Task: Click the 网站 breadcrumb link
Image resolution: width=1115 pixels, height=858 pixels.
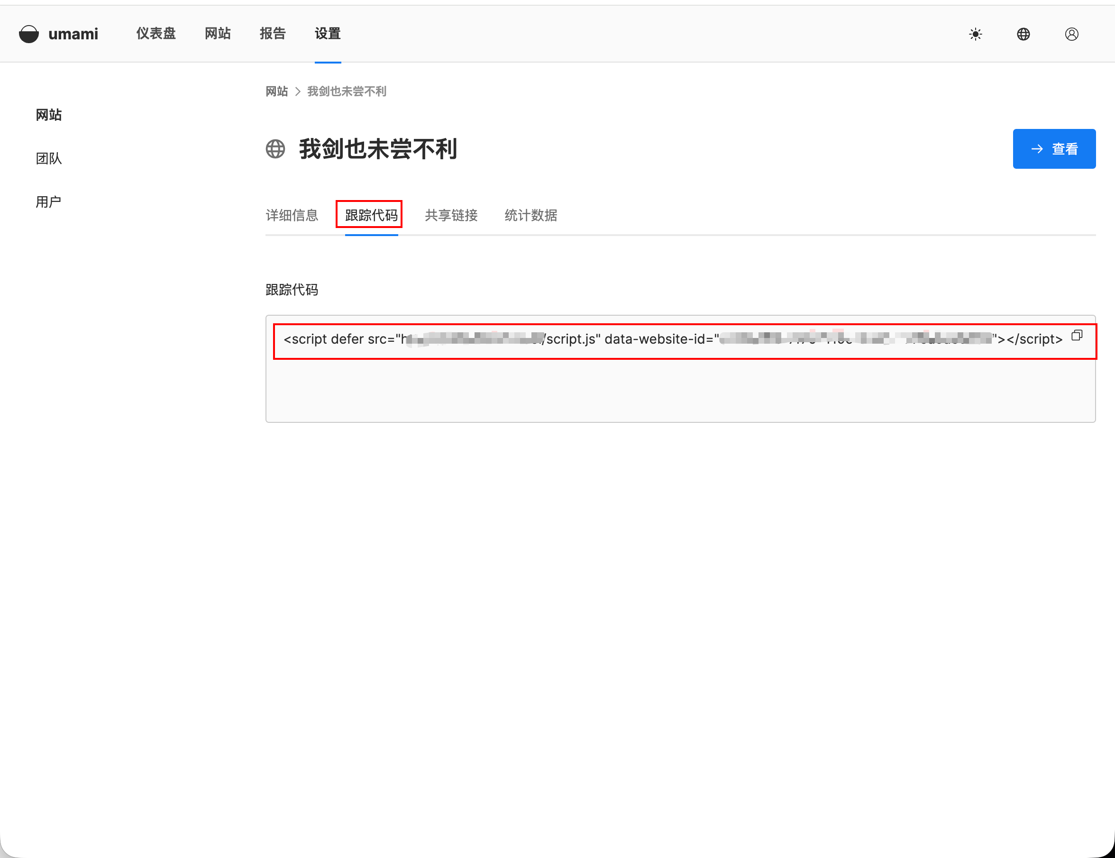Action: [276, 91]
